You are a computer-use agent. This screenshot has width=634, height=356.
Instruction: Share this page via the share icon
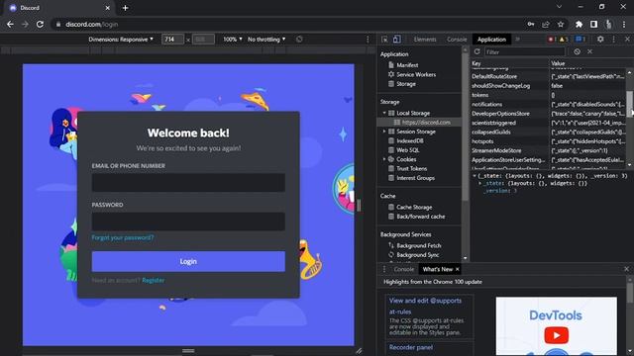pos(546,24)
